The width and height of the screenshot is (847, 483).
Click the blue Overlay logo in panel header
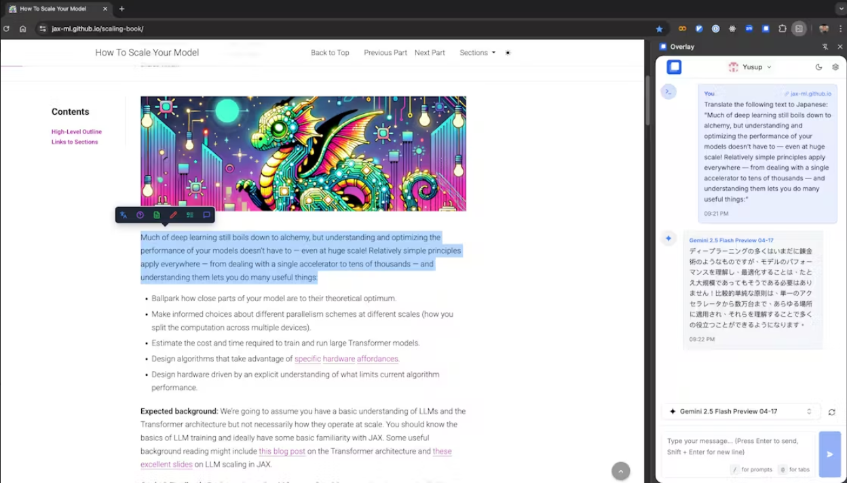click(x=674, y=67)
